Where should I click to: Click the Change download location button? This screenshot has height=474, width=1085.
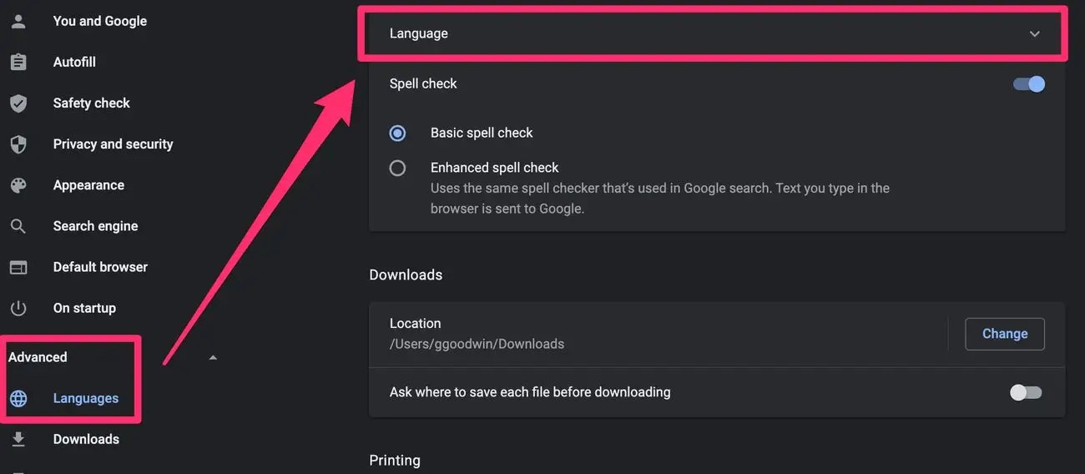tap(1005, 334)
